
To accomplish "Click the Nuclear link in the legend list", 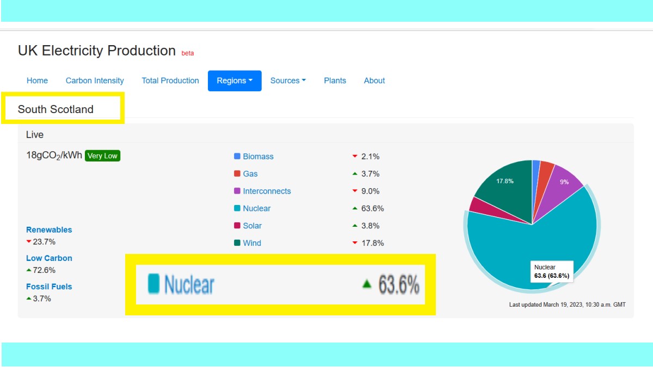I will click(256, 209).
